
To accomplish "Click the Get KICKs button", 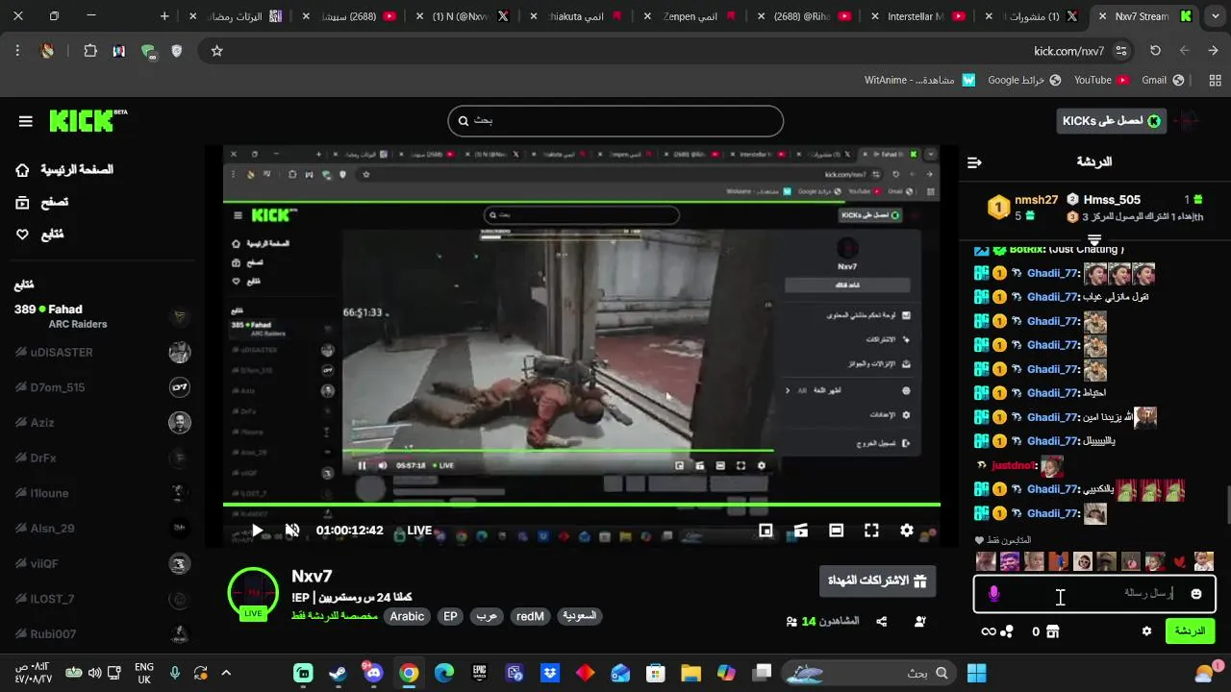I will 1110,121.
